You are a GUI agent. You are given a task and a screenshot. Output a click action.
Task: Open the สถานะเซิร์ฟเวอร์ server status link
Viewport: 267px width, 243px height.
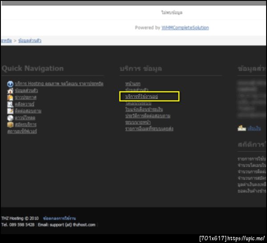[22, 131]
